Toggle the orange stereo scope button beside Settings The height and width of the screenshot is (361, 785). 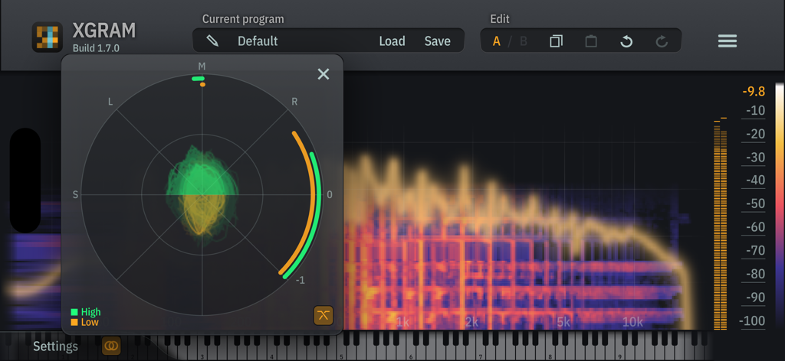click(x=111, y=346)
